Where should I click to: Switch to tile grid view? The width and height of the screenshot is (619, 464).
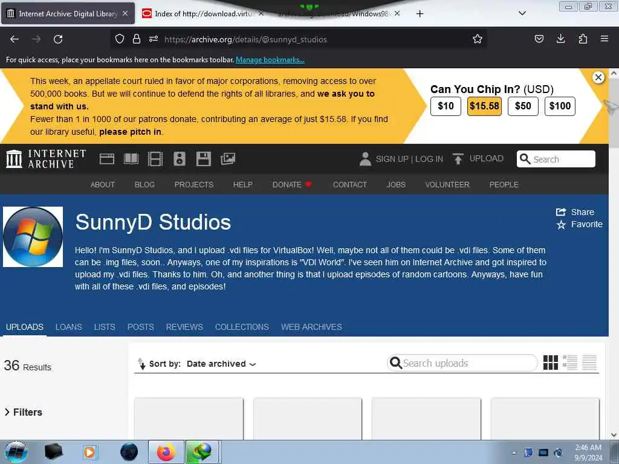point(550,362)
